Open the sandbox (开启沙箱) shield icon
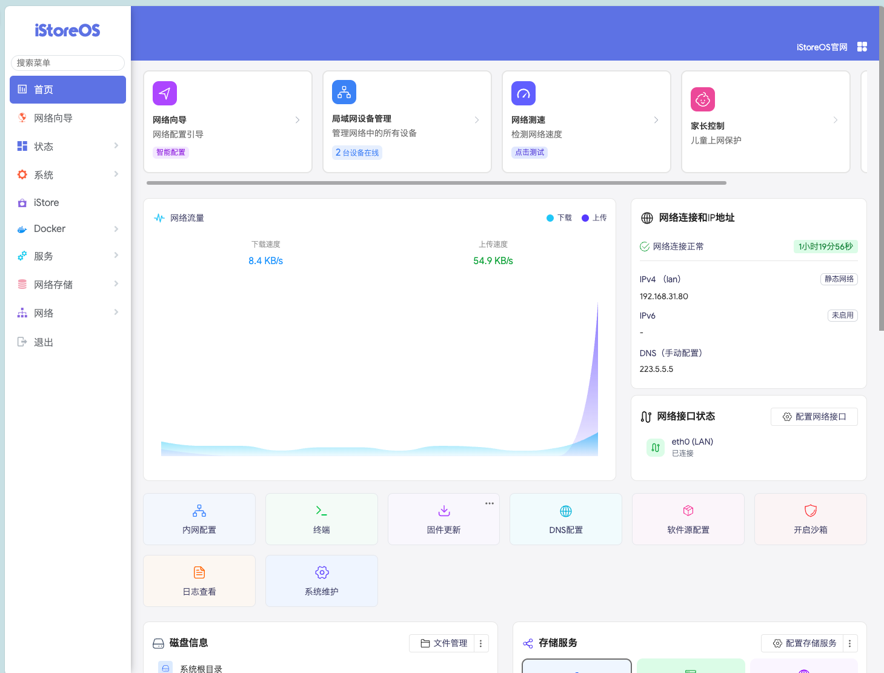The image size is (884, 673). (x=810, y=511)
